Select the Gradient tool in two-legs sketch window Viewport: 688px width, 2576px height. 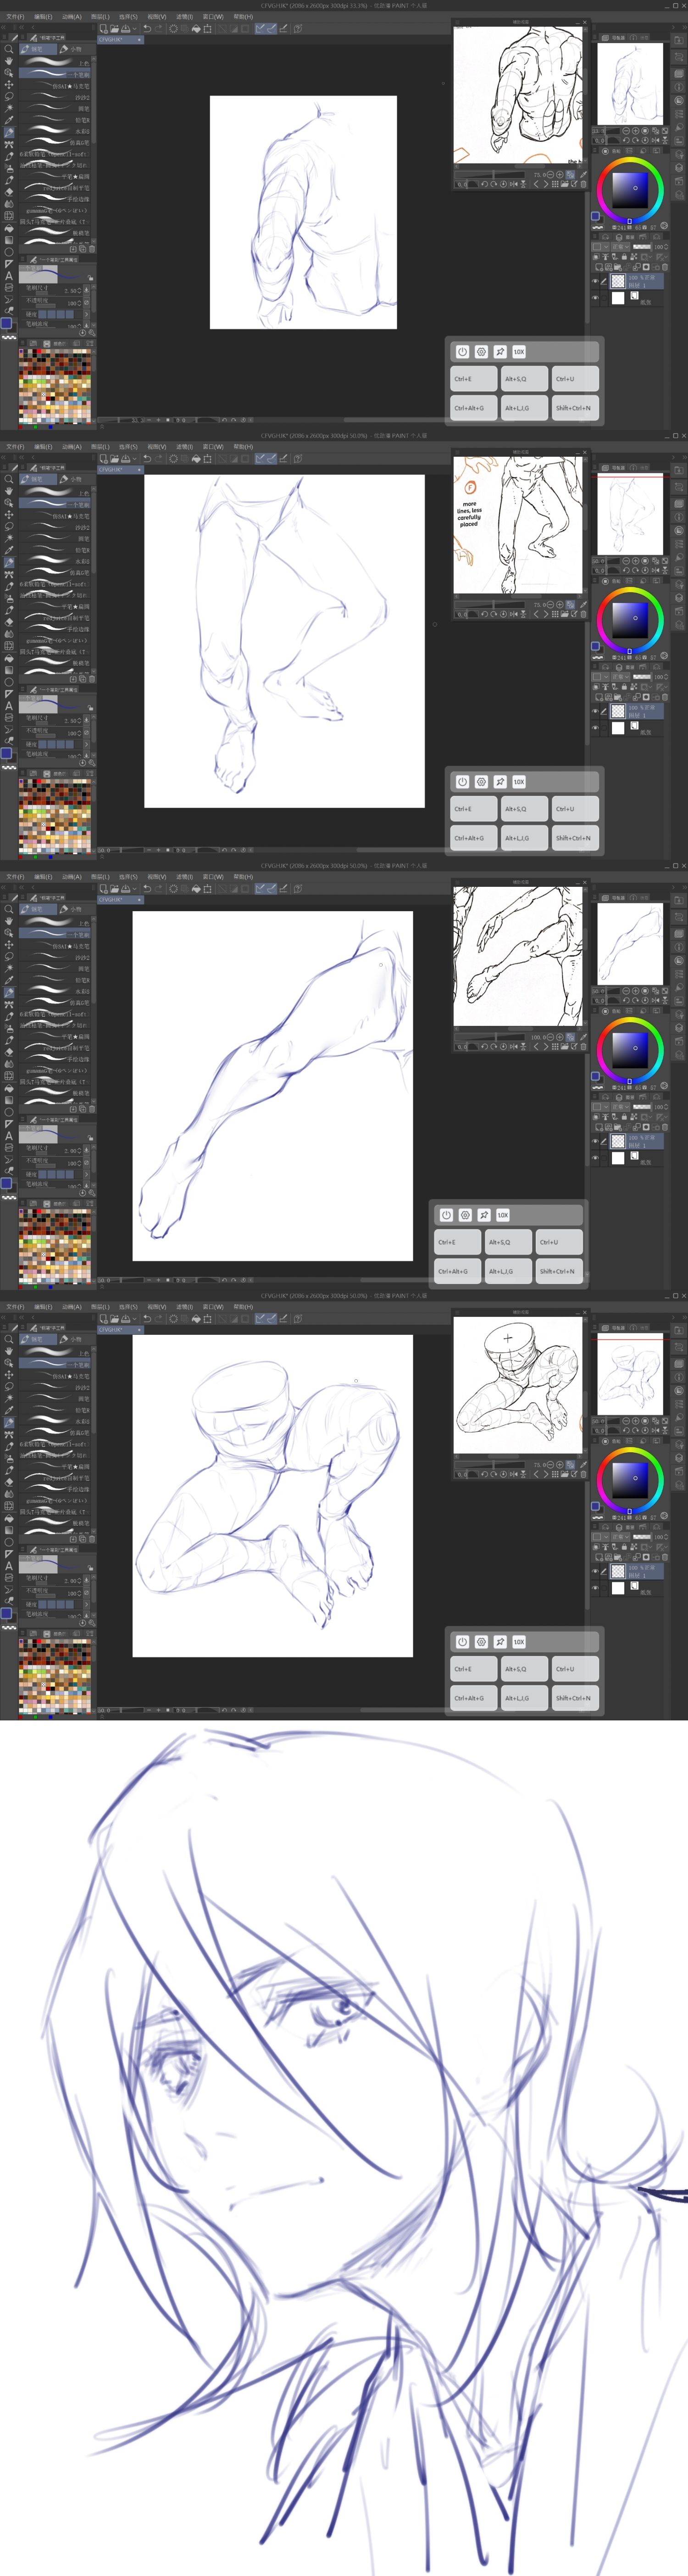tap(9, 670)
